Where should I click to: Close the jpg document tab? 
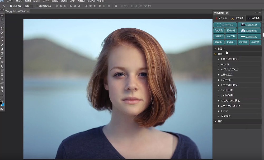[x=28, y=11]
